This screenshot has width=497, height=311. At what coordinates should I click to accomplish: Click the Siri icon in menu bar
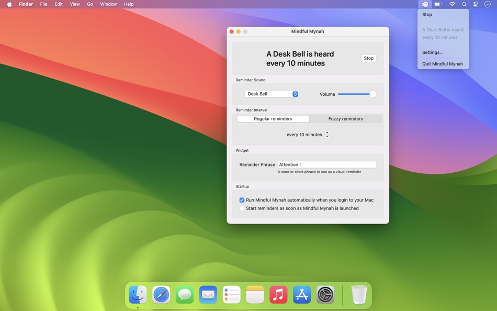pos(488,4)
